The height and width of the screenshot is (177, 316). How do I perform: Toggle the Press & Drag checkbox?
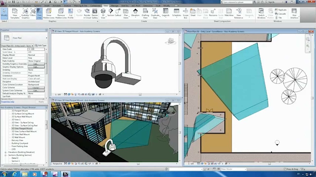285,169
